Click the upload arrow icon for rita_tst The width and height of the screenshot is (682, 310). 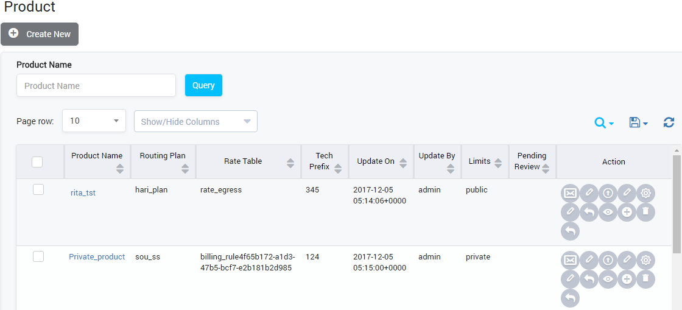click(608, 194)
